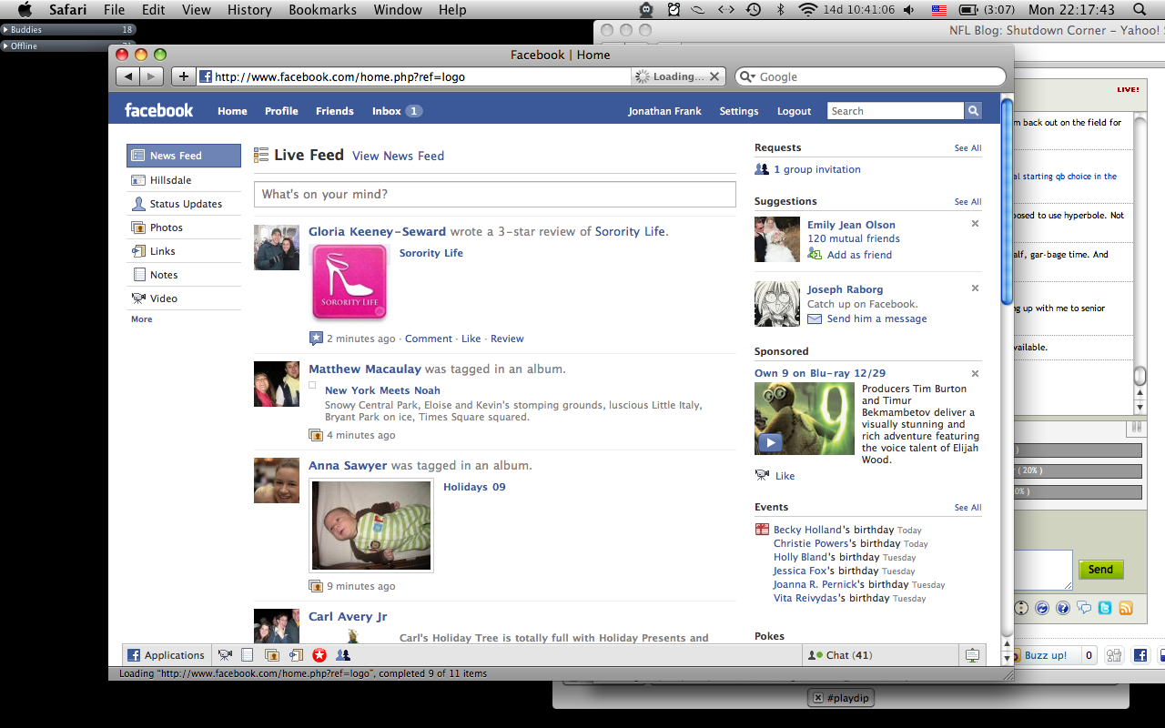The width and height of the screenshot is (1165, 728).
Task: Open the Notes bookmark icon in the Applications bar
Action: point(248,655)
